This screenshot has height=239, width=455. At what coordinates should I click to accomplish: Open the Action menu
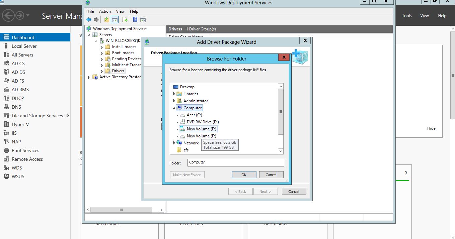pyautogui.click(x=105, y=11)
